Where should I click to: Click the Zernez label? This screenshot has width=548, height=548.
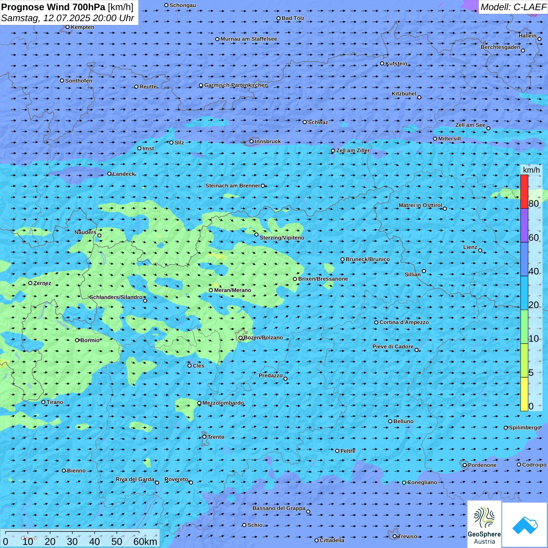click(x=42, y=283)
